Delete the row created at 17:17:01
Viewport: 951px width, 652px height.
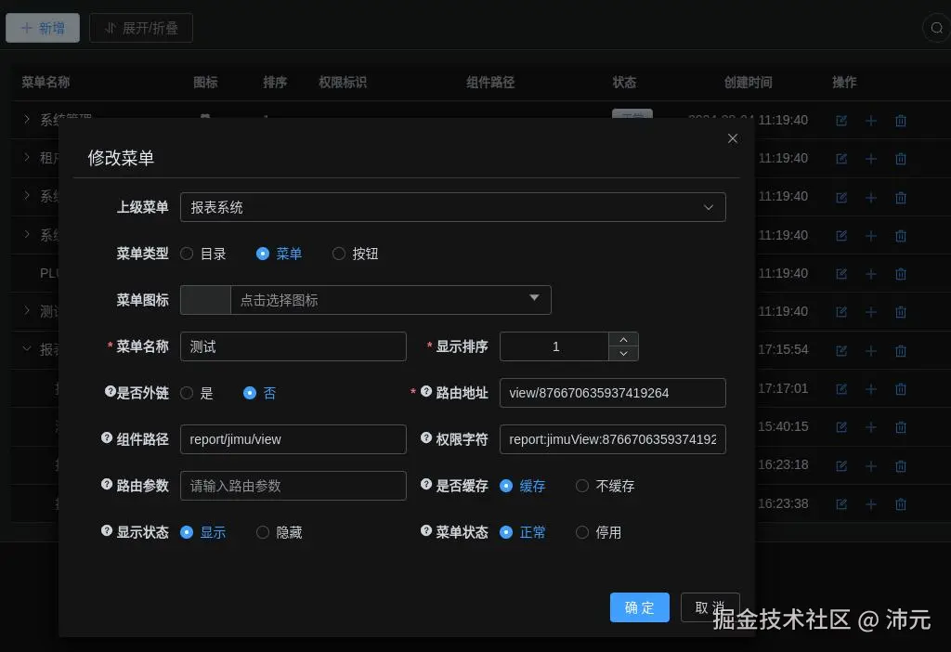coord(901,389)
